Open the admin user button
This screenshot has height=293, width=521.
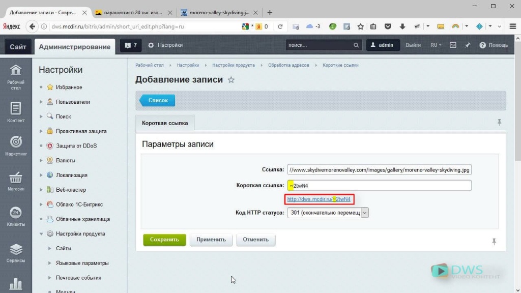(383, 45)
